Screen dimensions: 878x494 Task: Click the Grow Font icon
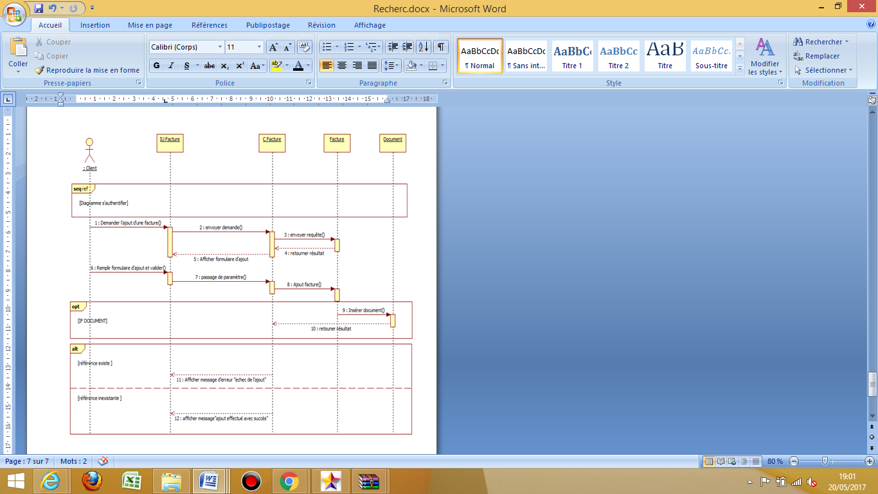(x=273, y=47)
